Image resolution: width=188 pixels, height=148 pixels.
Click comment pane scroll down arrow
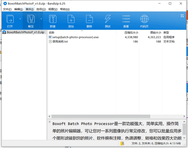pyautogui.click(x=184, y=138)
